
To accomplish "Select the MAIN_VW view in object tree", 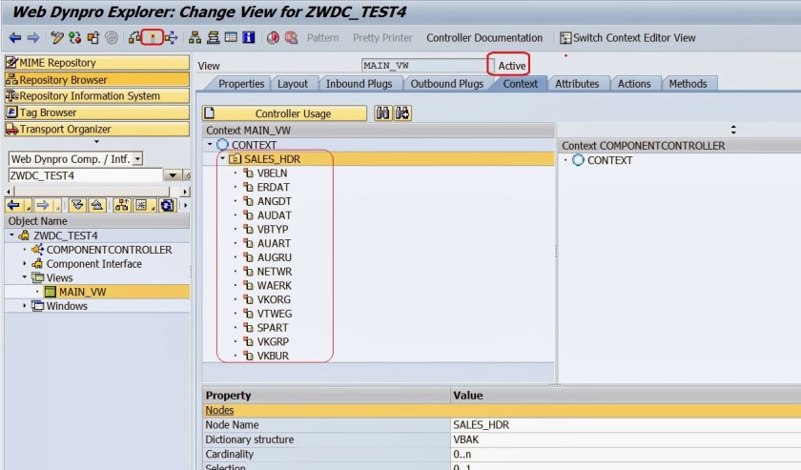I will pyautogui.click(x=82, y=292).
